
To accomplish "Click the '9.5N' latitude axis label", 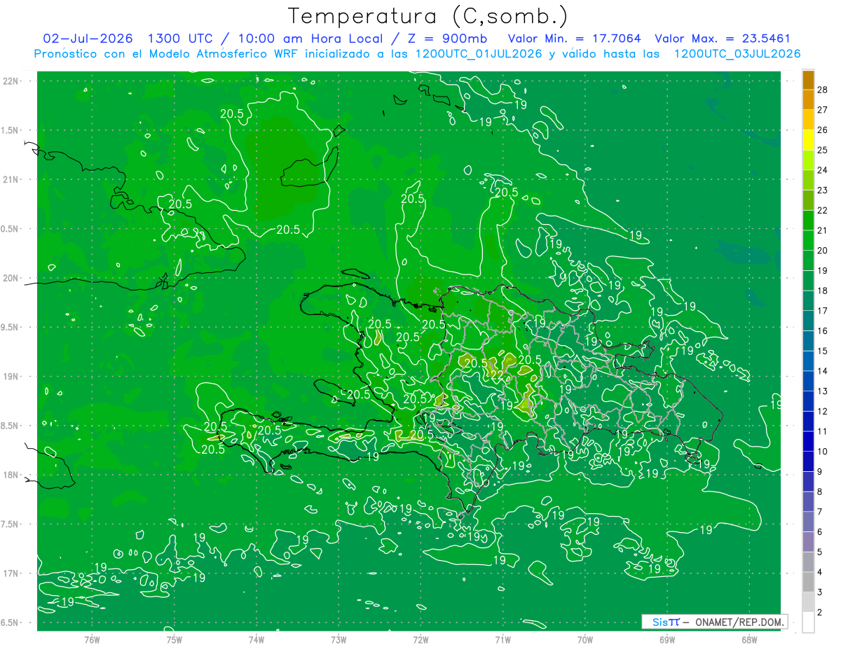I will click(11, 327).
